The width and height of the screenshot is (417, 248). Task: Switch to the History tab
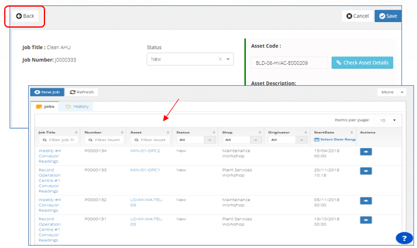tap(76, 107)
